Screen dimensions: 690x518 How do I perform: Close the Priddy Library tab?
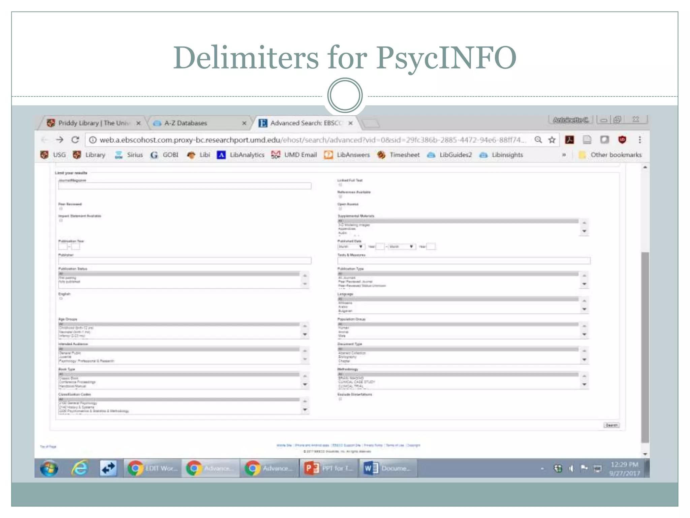[x=138, y=123]
